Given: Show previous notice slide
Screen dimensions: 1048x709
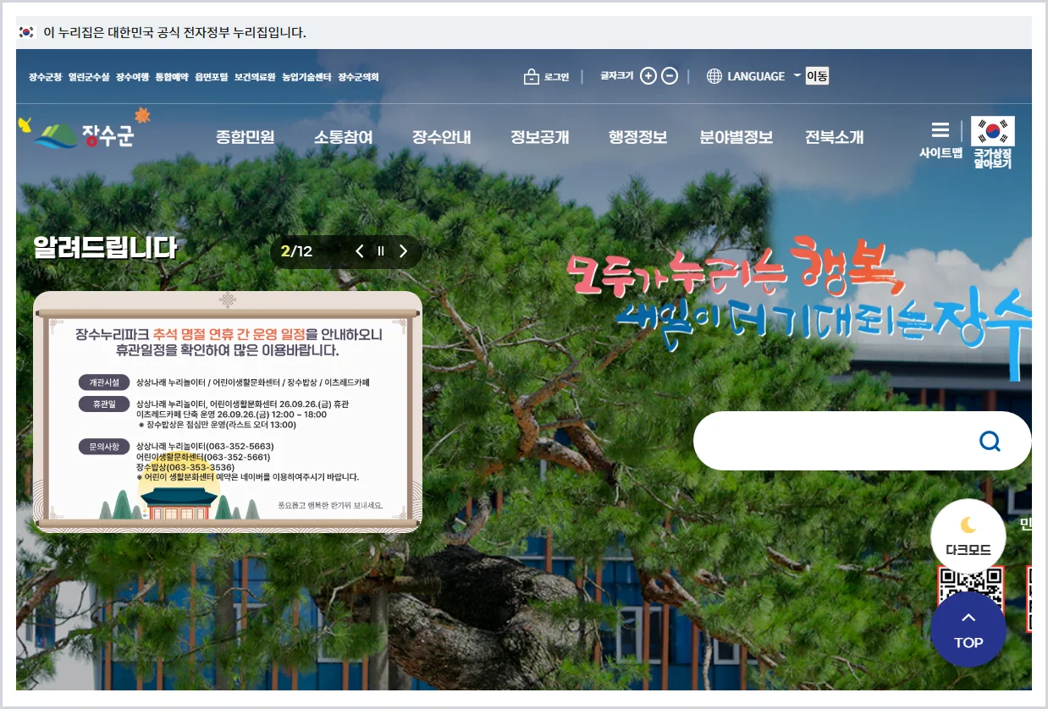Looking at the screenshot, I should [360, 251].
